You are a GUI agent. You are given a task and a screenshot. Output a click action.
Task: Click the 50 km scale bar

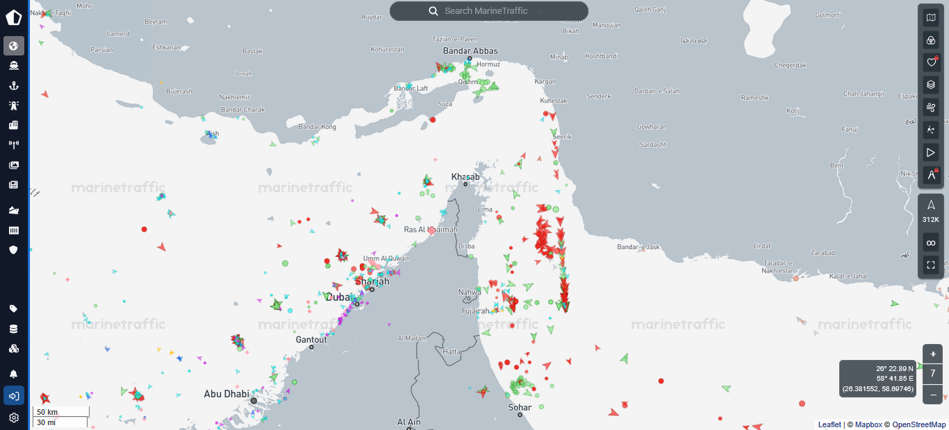60,412
